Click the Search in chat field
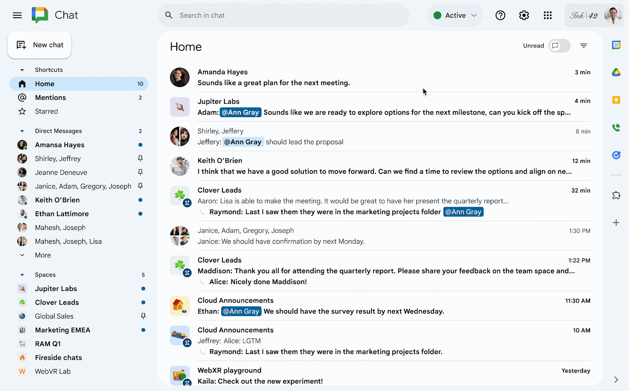This screenshot has width=629, height=391. click(x=283, y=15)
